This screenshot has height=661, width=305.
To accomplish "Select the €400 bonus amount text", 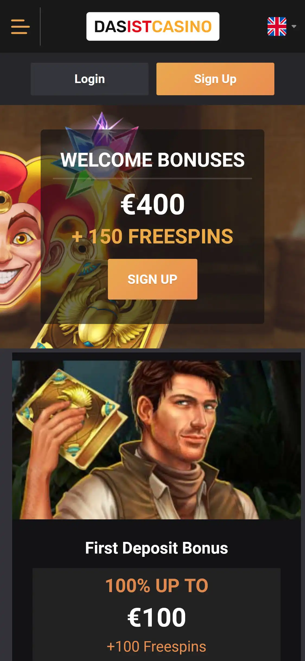I will coord(153,204).
